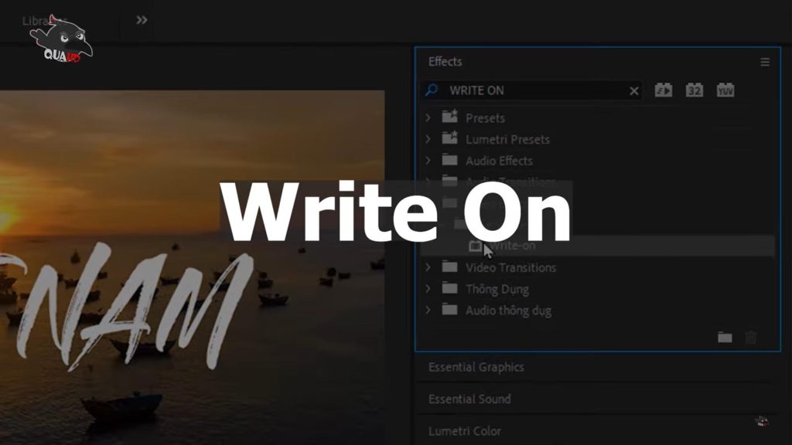The height and width of the screenshot is (445, 792).
Task: Expand the Video Transitions folder
Action: point(429,267)
